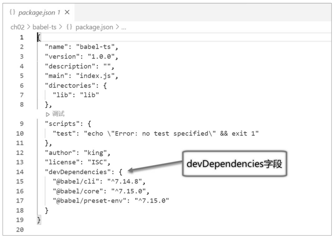This screenshot has height=238, width=334.
Task: Click the echo Error test script string
Action: 171,134
